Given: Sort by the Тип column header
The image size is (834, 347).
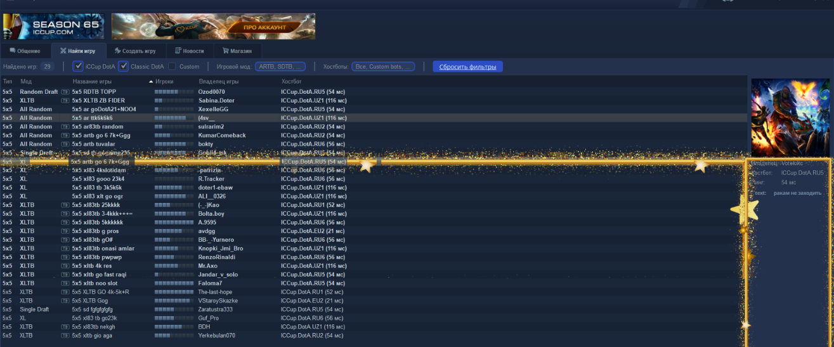Looking at the screenshot, I should [x=8, y=82].
